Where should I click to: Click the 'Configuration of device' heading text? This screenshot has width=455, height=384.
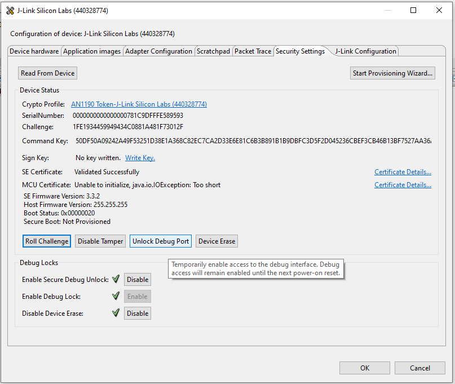[92, 34]
